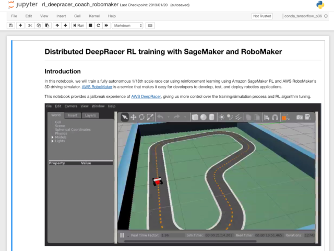The height and width of the screenshot is (251, 334).
Task: Open the Jupyter Help menu
Action: click(112, 16)
